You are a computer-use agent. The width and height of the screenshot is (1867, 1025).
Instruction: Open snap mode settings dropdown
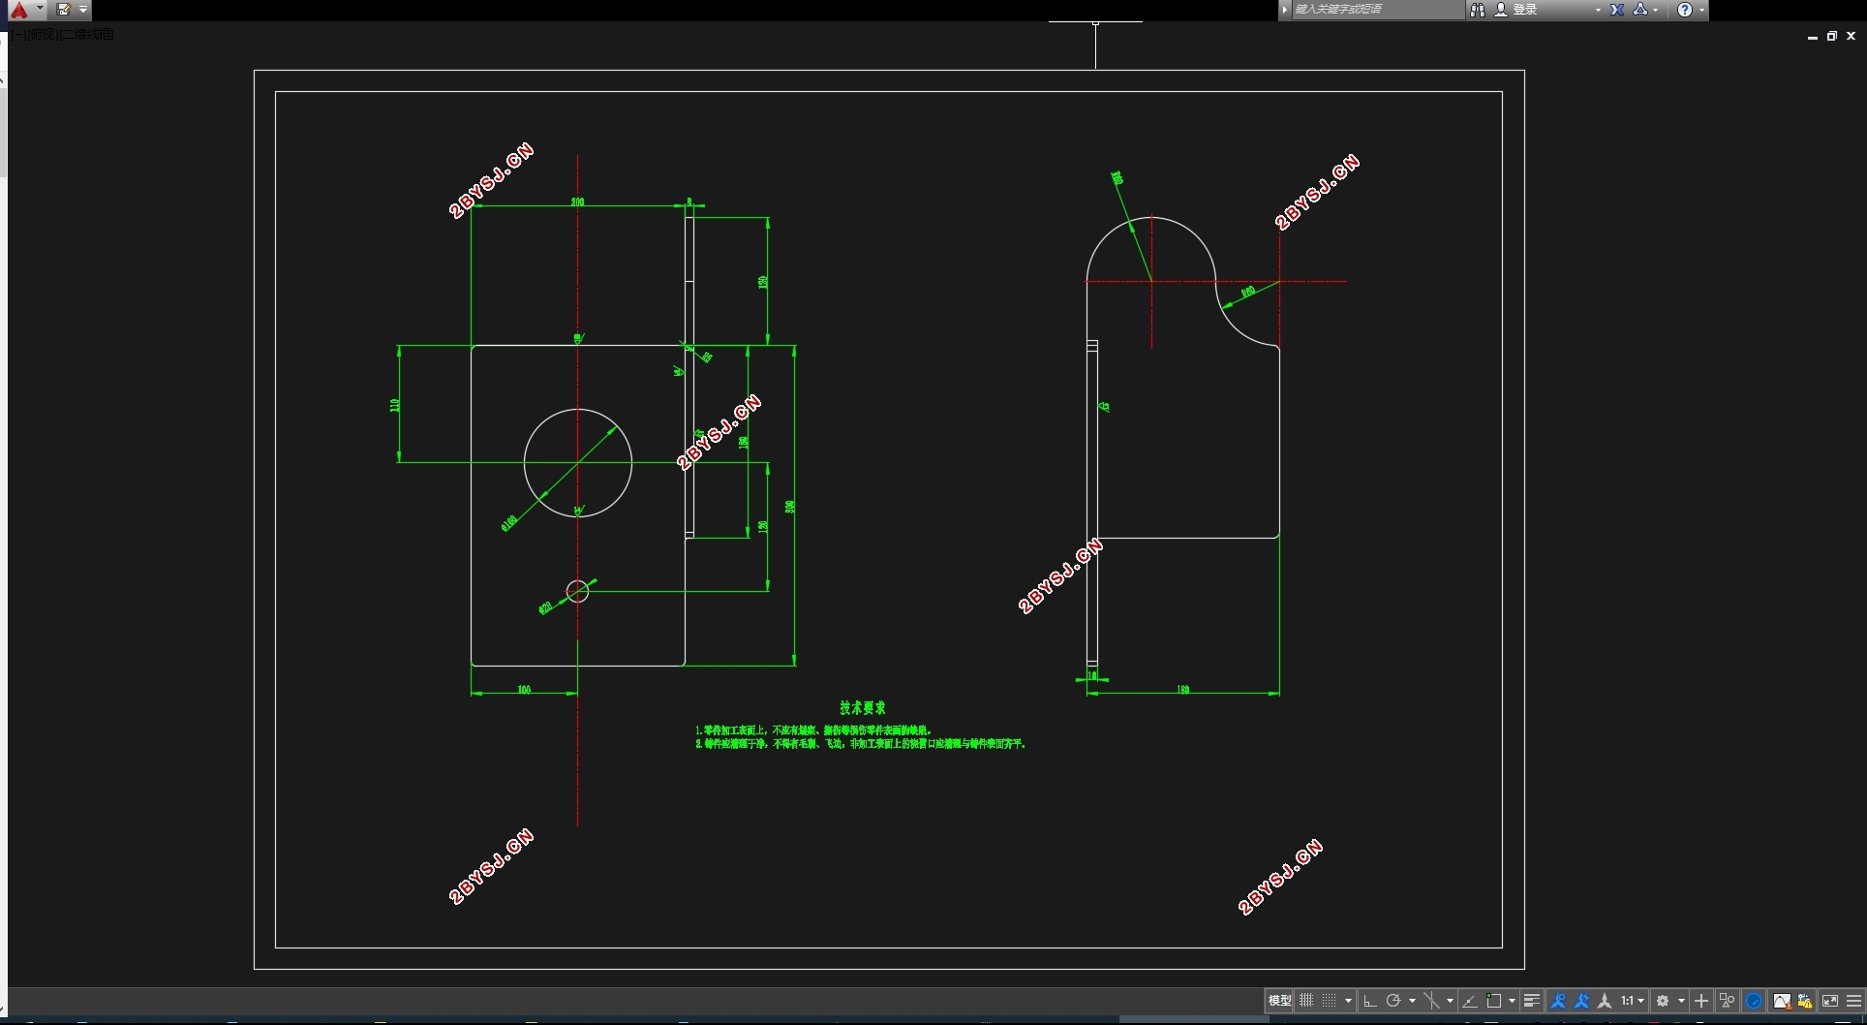click(1348, 1001)
